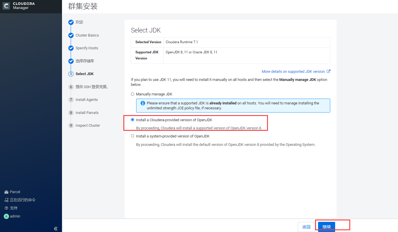Click the completed checkmark icon beside 欢迎
Image resolution: width=398 pixels, height=232 pixels.
point(71,22)
